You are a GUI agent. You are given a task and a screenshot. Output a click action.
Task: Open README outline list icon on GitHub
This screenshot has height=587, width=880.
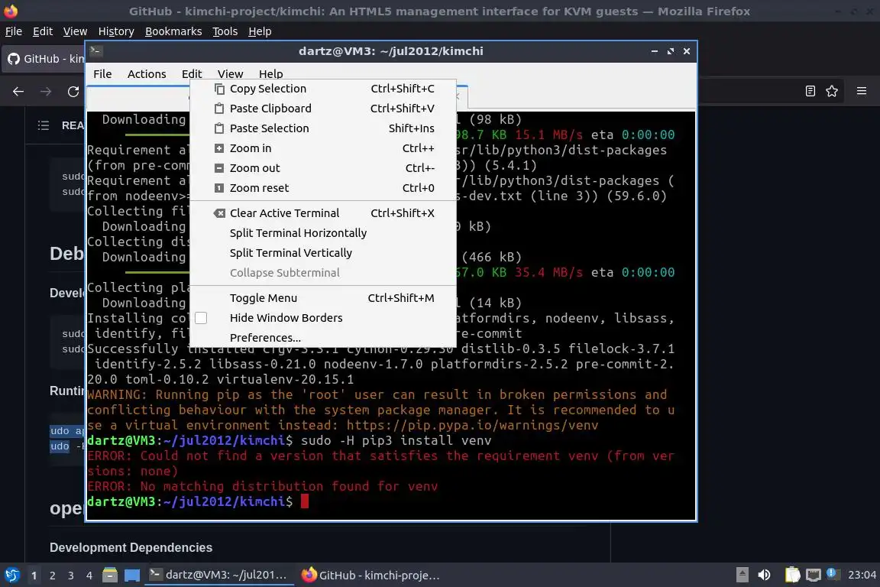point(44,125)
